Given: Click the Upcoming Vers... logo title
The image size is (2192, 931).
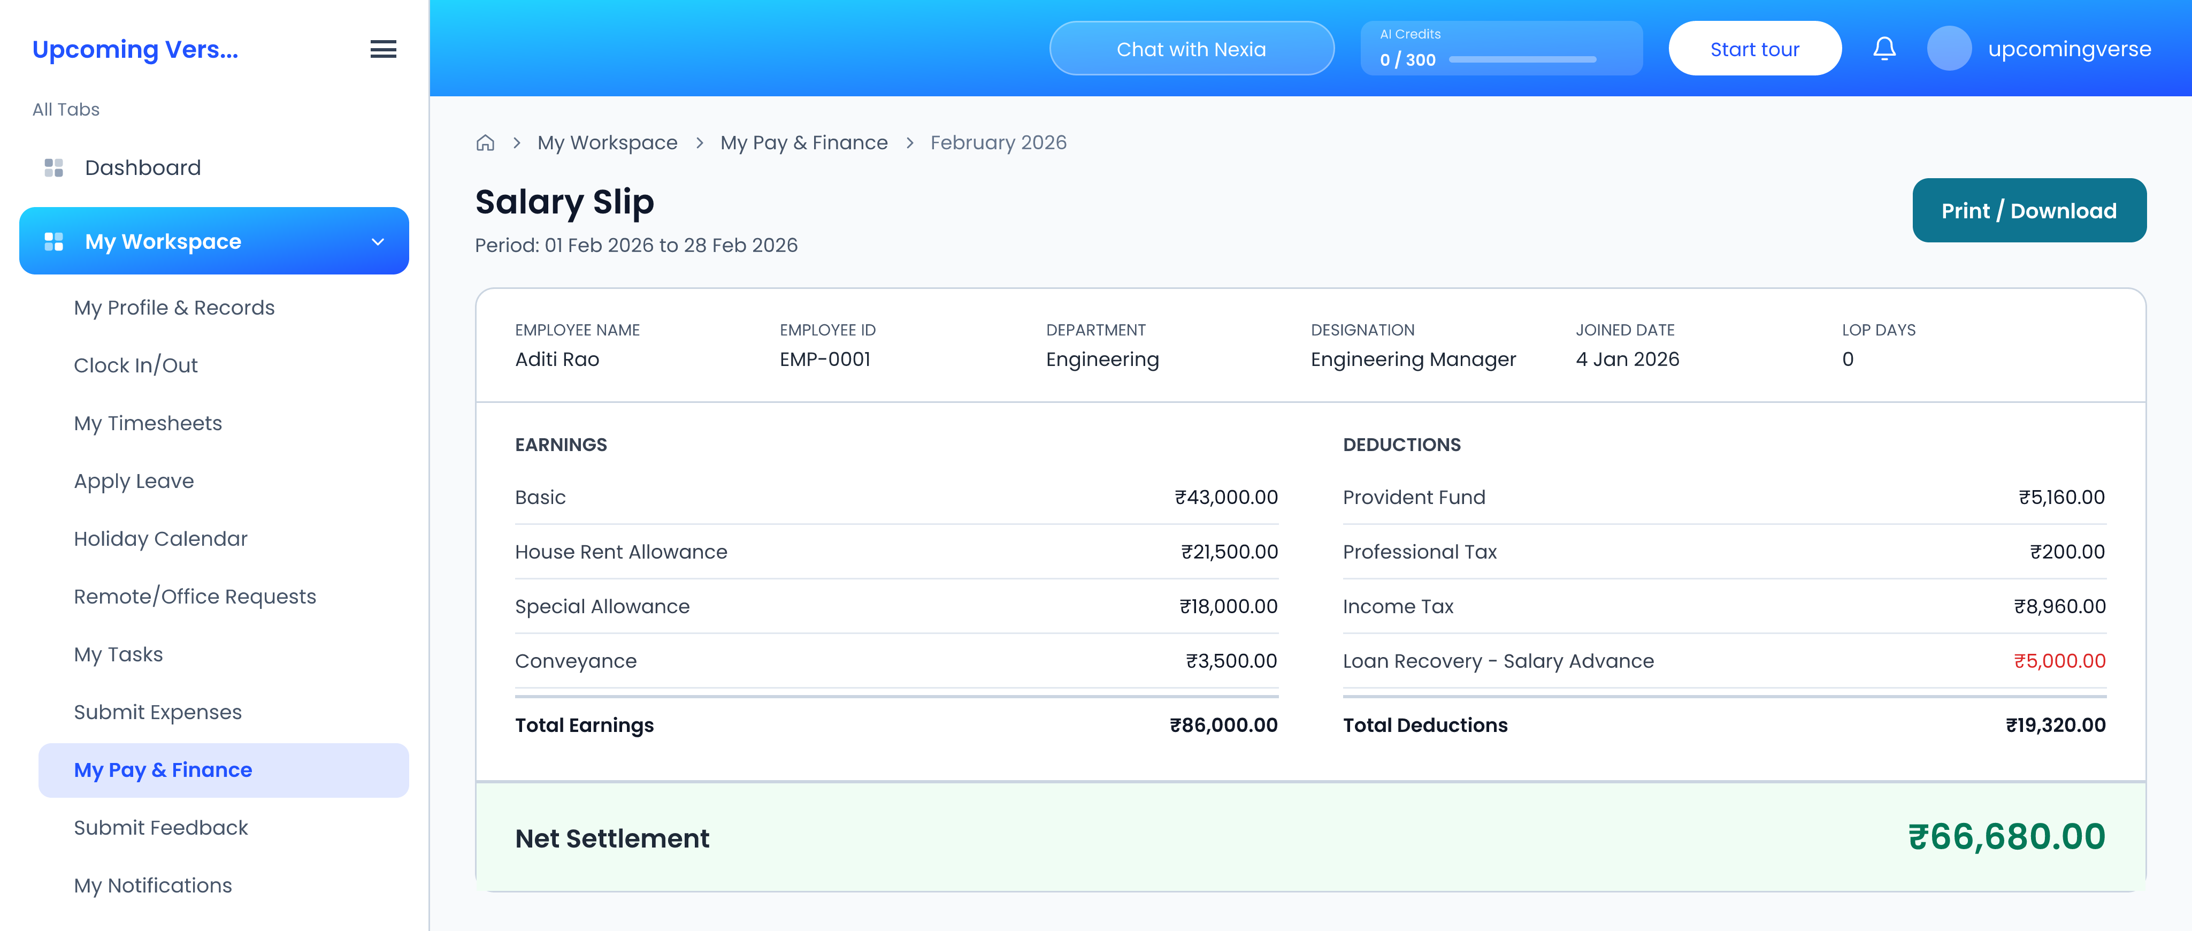Looking at the screenshot, I should coord(135,49).
